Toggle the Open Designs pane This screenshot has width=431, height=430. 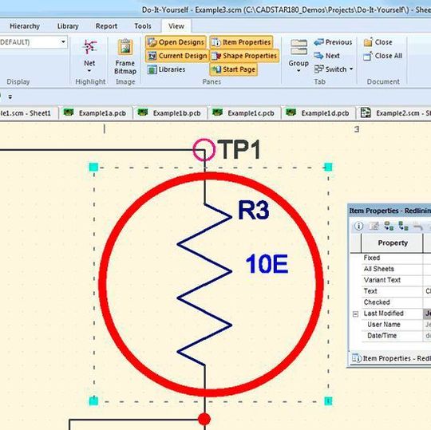pyautogui.click(x=176, y=42)
